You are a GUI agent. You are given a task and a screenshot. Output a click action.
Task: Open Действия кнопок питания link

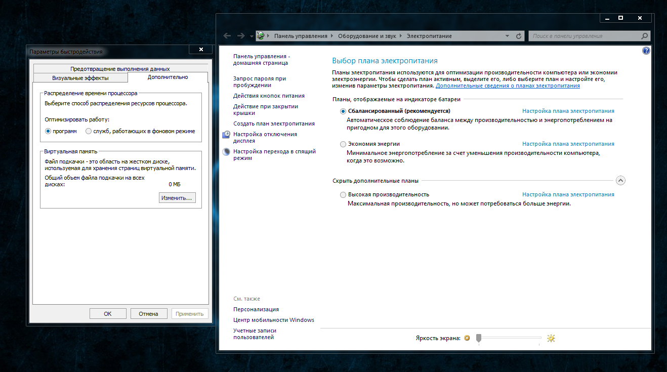click(269, 96)
